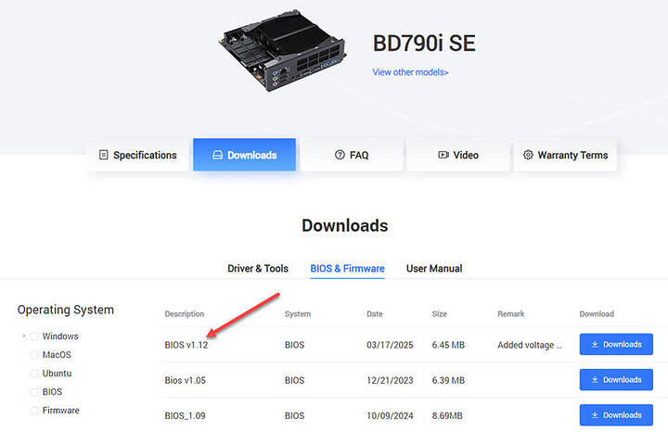Expand the Windows tree arrow
The width and height of the screenshot is (668, 432).
(24, 337)
